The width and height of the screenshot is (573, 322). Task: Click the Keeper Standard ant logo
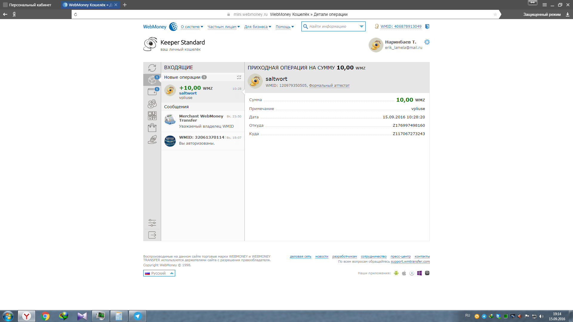[150, 44]
